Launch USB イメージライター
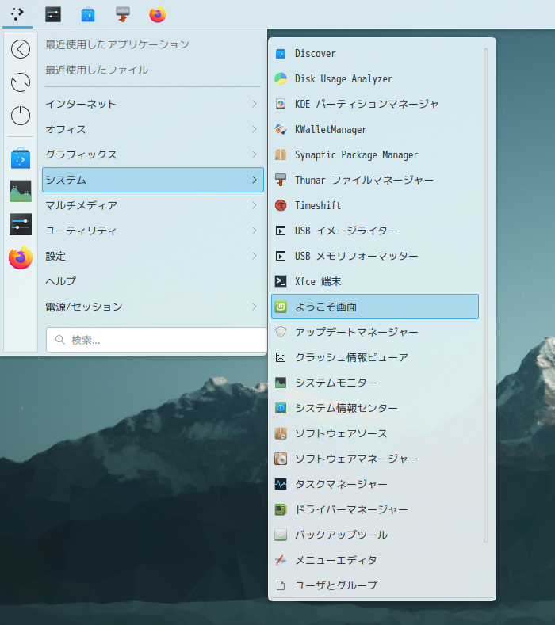This screenshot has width=555, height=625. tap(375, 231)
